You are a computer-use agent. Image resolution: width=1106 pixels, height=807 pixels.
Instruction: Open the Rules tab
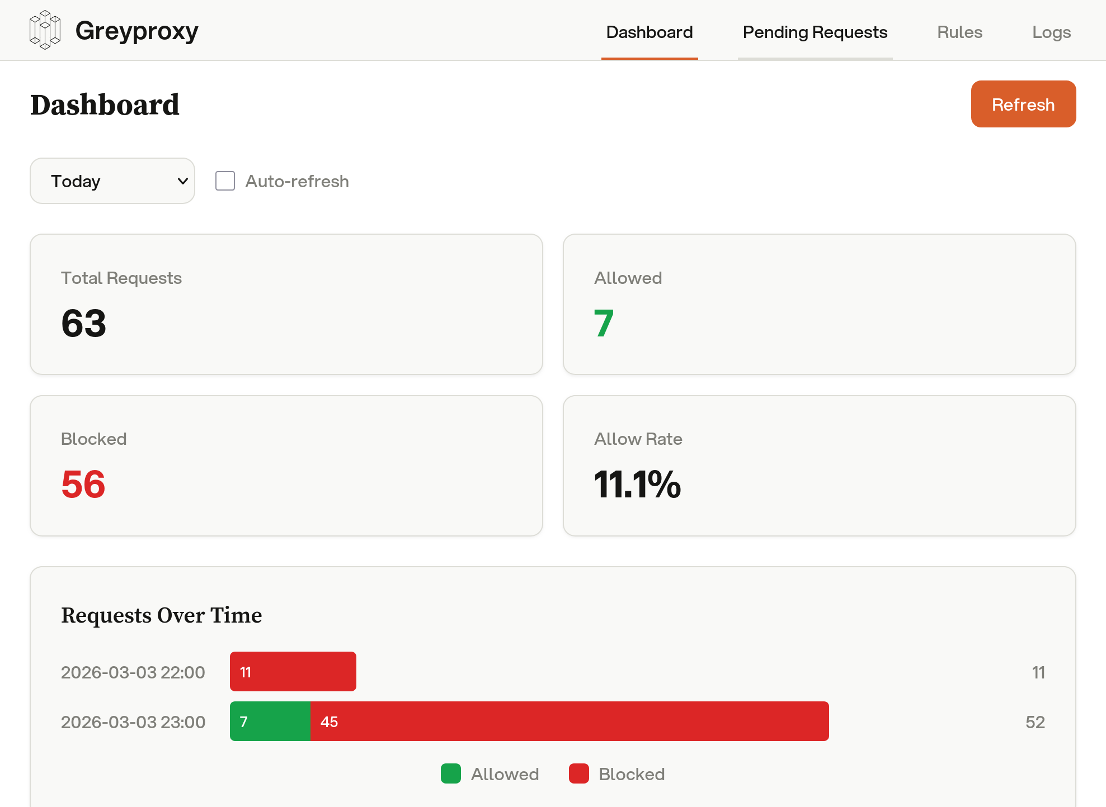tap(959, 32)
